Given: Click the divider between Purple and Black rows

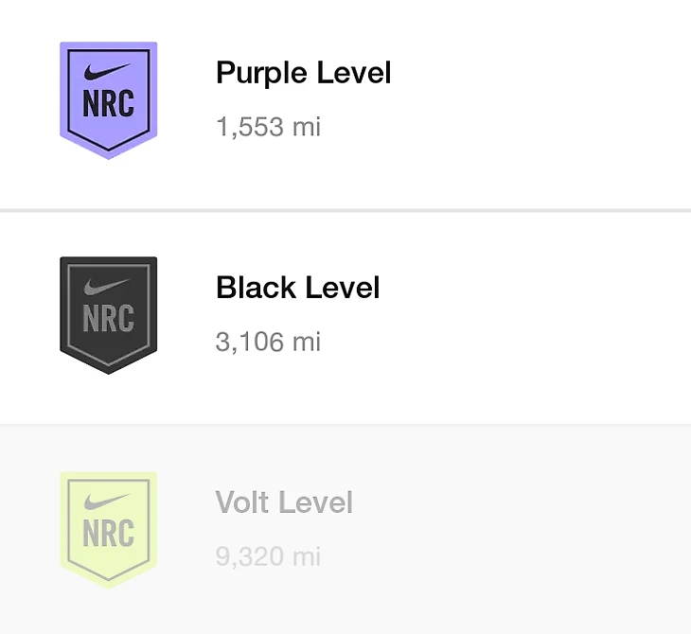Looking at the screenshot, I should pos(345,210).
